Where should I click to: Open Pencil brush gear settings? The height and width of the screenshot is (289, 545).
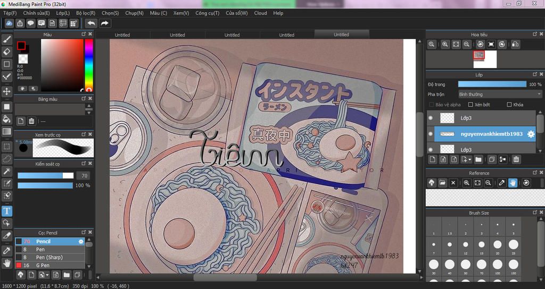(x=81, y=242)
